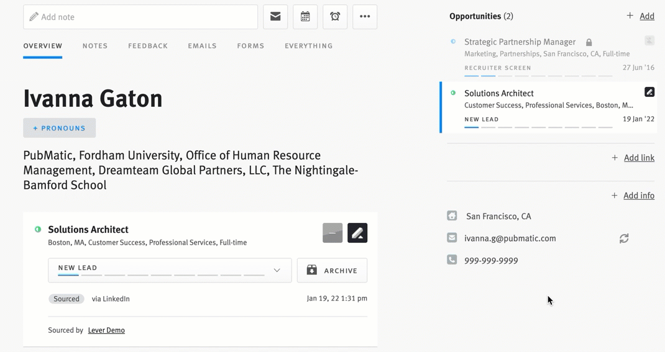This screenshot has width=665, height=352.
Task: Select the Everything tab
Action: tap(308, 46)
